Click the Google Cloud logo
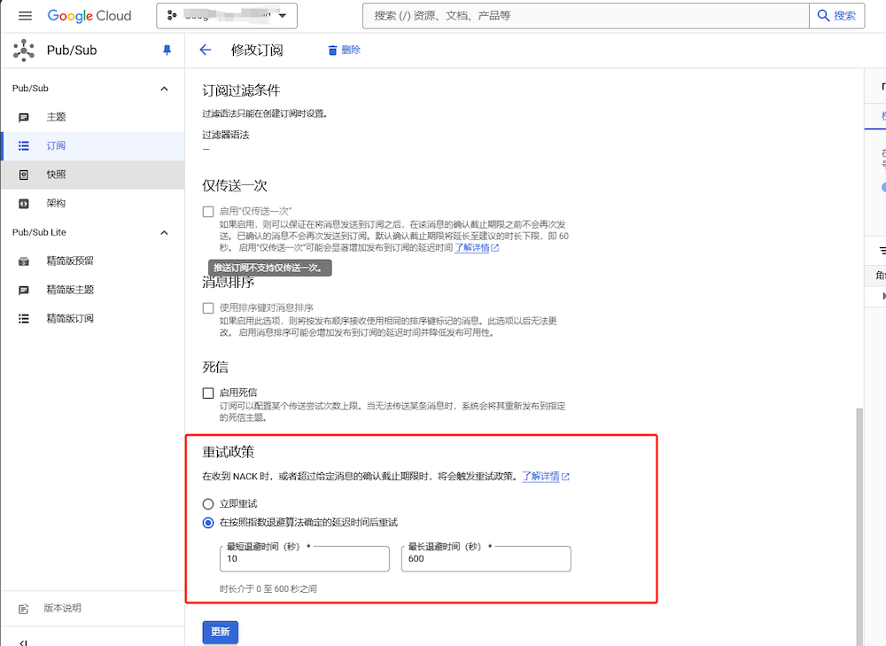The height and width of the screenshot is (646, 886). (x=89, y=16)
